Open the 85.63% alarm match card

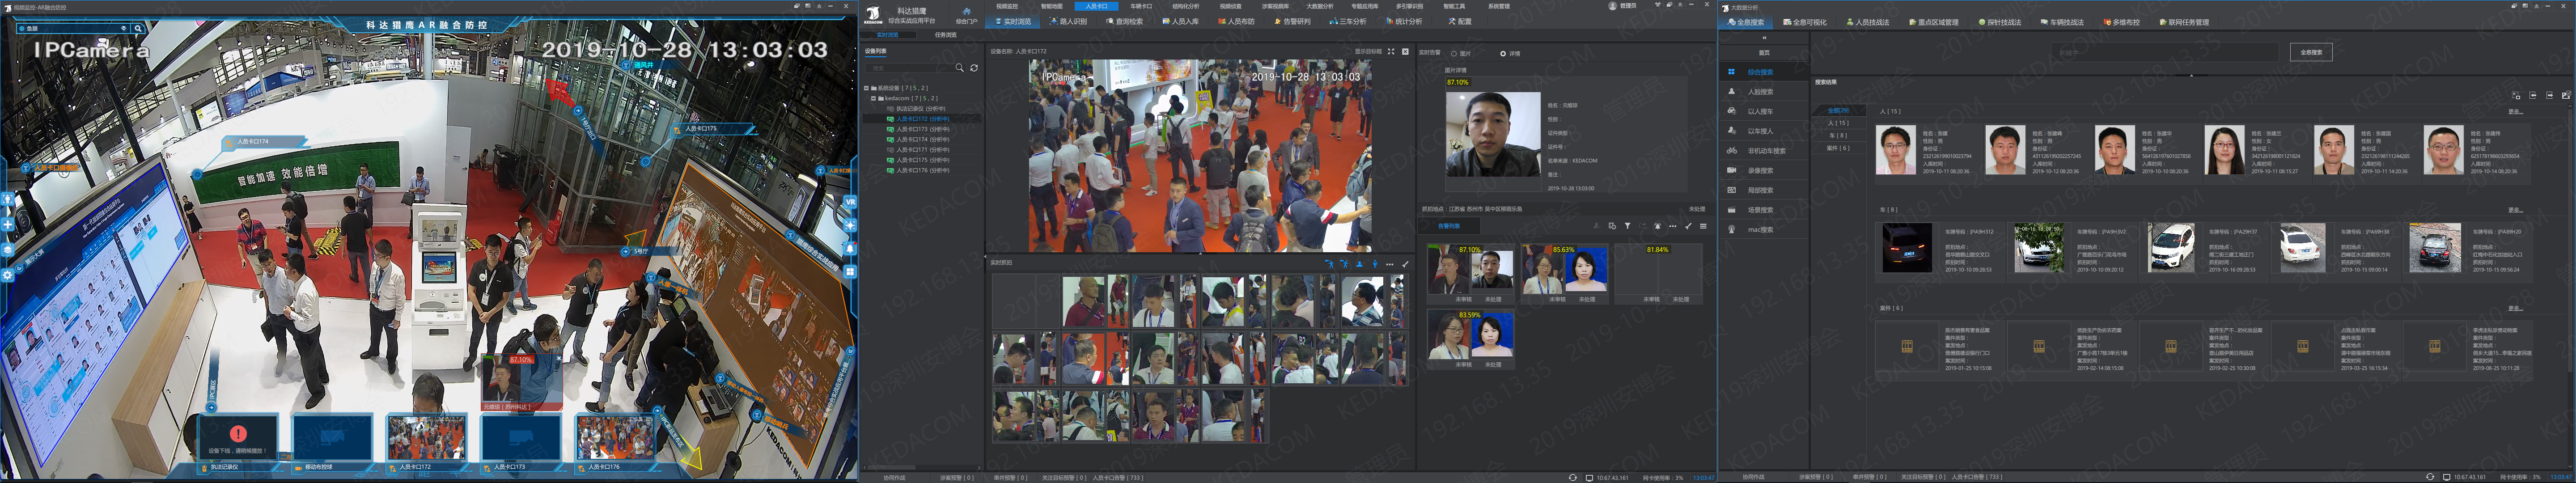click(1564, 274)
